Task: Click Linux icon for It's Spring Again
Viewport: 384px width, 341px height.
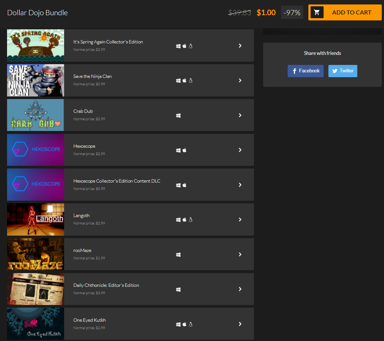Action: (x=191, y=46)
